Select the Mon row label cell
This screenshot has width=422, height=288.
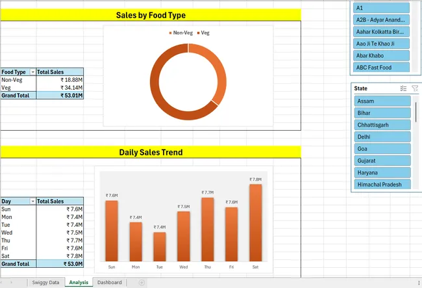pyautogui.click(x=18, y=217)
